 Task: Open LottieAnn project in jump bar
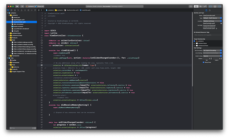pyautogui.click(x=50, y=10)
